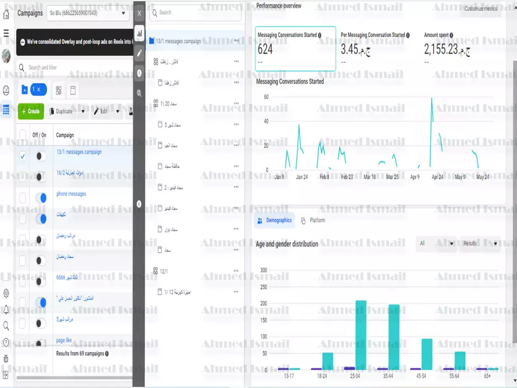Open the ad sets grid icon tab
This screenshot has width=517, height=388.
tap(58, 91)
